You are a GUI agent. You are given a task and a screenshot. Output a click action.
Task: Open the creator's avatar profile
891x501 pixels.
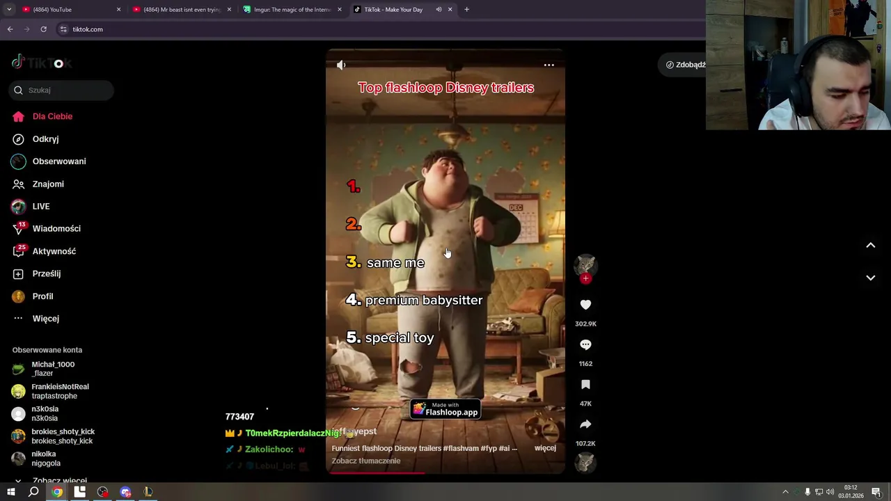click(585, 264)
